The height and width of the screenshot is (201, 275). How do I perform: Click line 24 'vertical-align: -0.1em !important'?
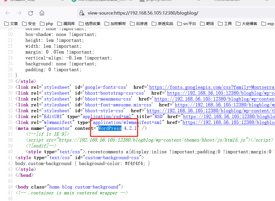[x=69, y=58]
